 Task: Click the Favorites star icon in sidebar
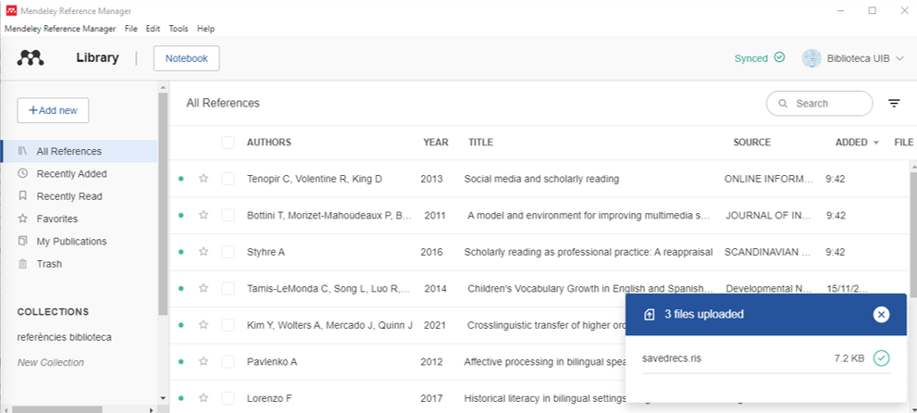(23, 219)
